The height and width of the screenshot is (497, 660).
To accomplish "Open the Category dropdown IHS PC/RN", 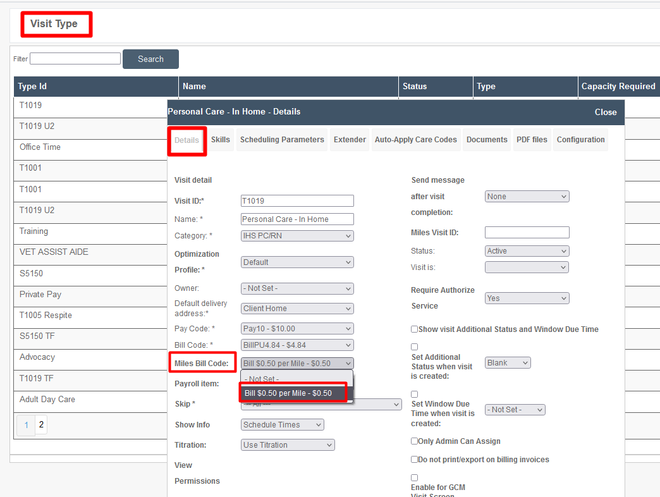I will point(297,236).
